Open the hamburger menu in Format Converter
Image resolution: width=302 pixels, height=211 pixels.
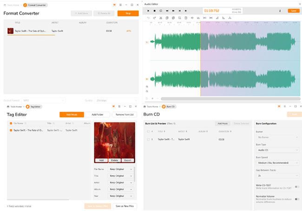pos(120,5)
